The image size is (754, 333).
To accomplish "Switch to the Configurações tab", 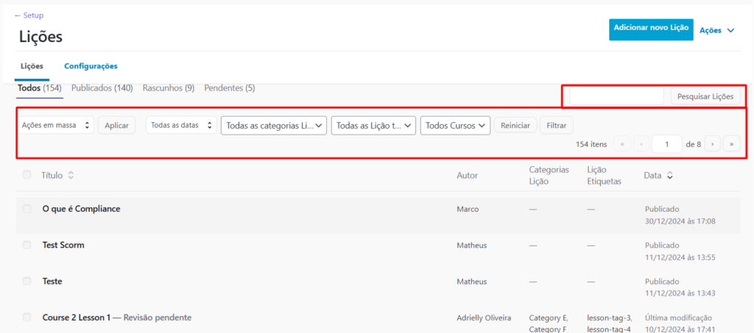I will pos(91,66).
